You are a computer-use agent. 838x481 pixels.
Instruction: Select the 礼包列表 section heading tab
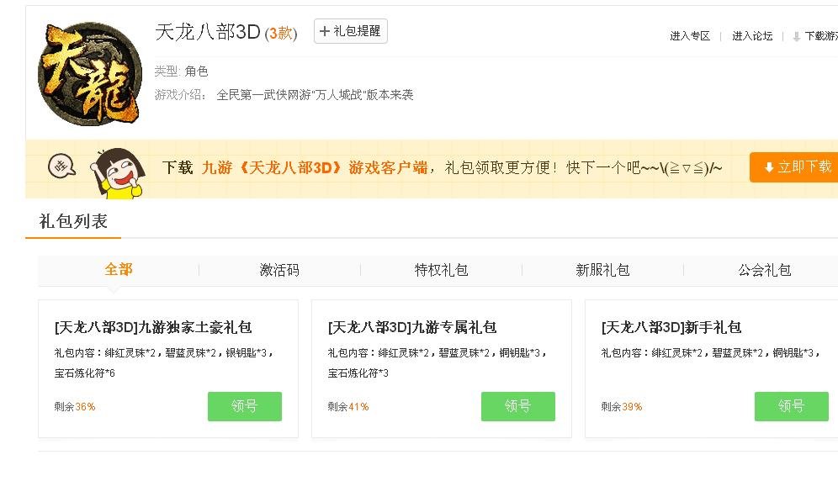(73, 221)
